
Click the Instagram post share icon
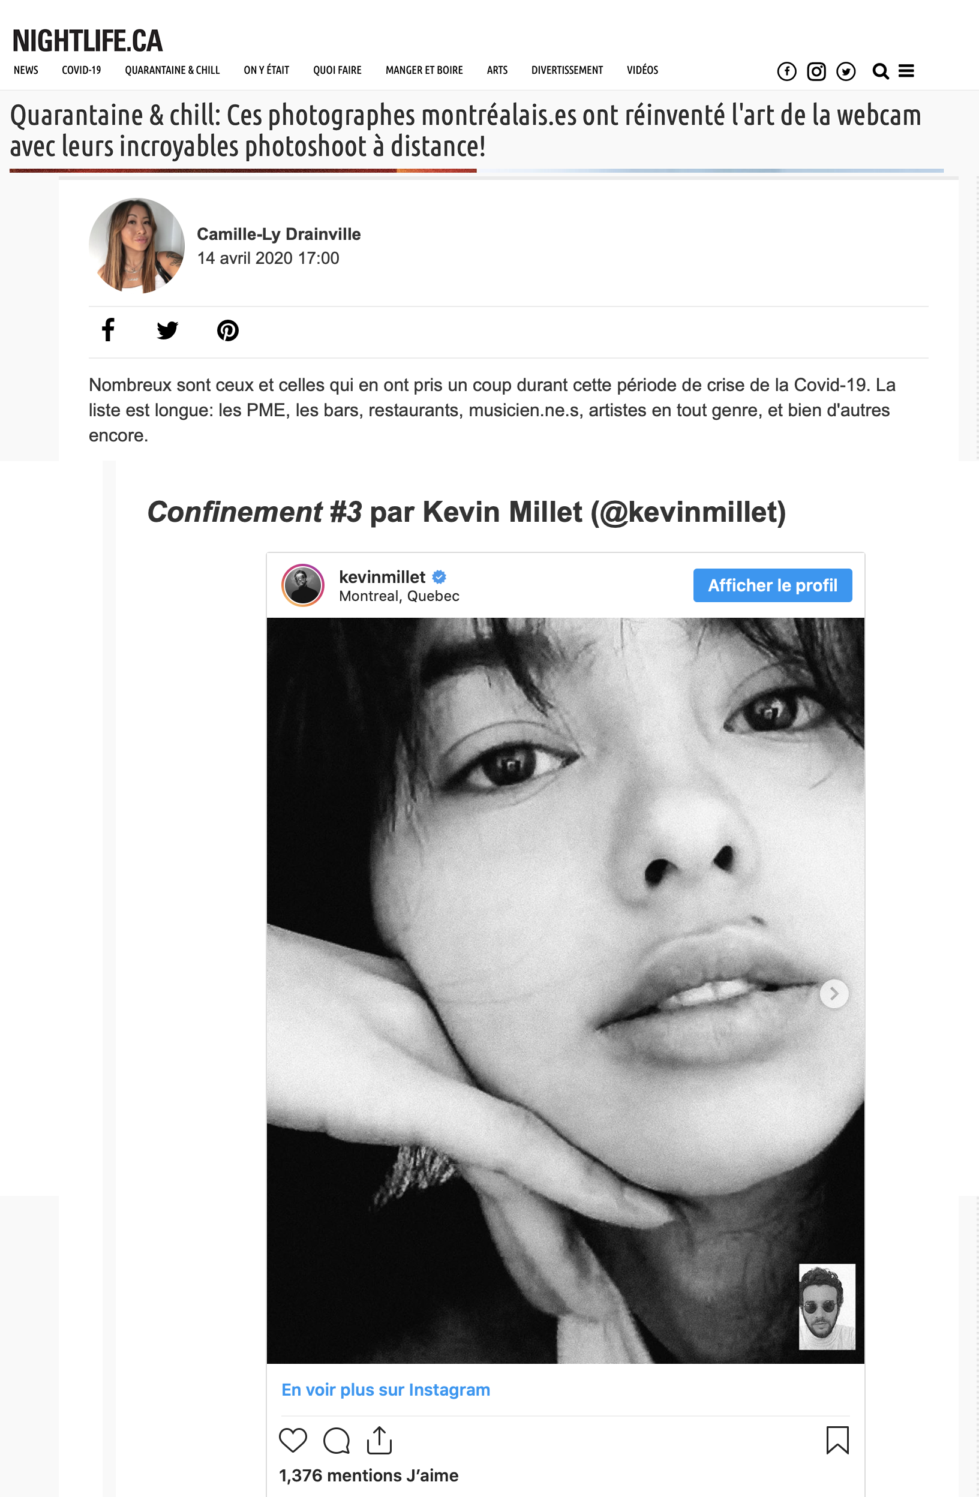379,1440
